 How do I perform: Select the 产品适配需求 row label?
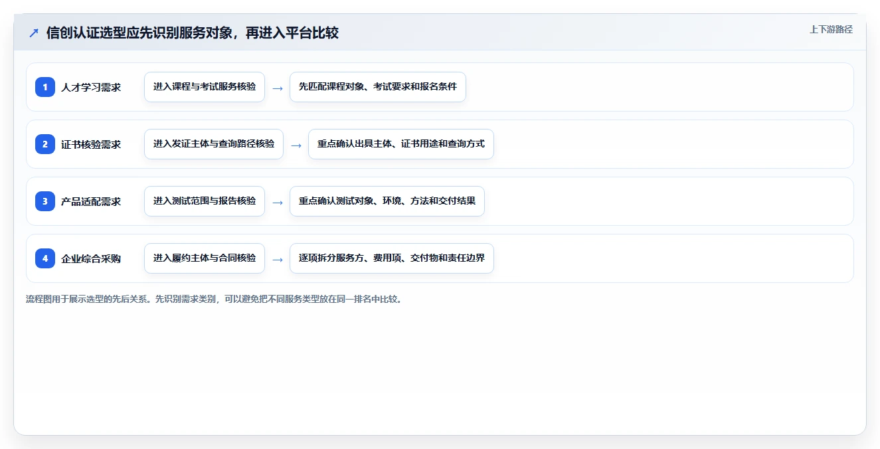tap(91, 201)
